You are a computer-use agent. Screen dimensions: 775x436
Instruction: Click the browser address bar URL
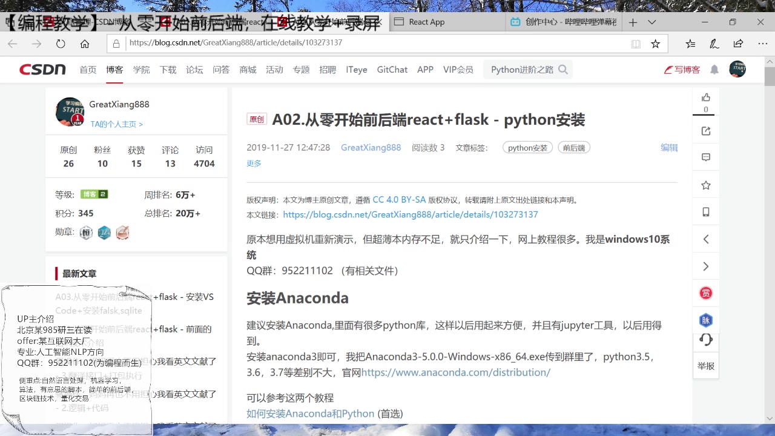pos(236,43)
